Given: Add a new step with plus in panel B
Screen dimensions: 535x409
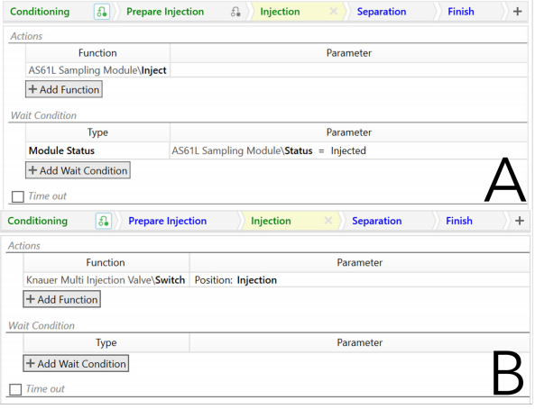Looking at the screenshot, I should [520, 221].
